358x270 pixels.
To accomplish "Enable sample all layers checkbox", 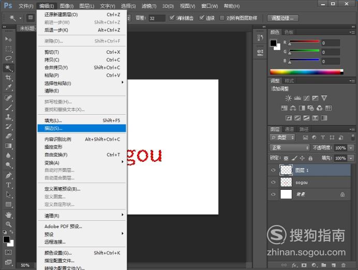I will coord(222,18).
